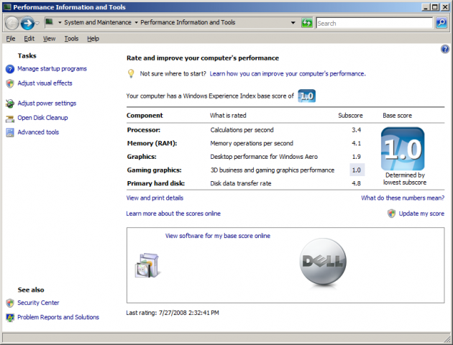Click Update my score link
This screenshot has width=453, height=345.
[x=421, y=213]
